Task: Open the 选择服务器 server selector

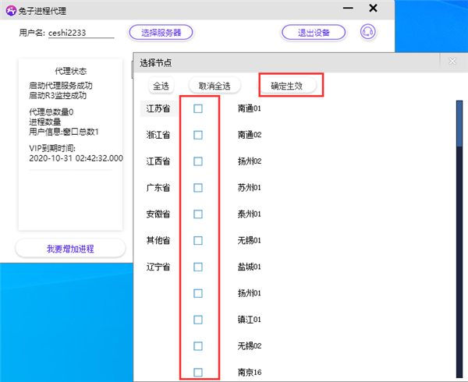Action: pos(161,32)
